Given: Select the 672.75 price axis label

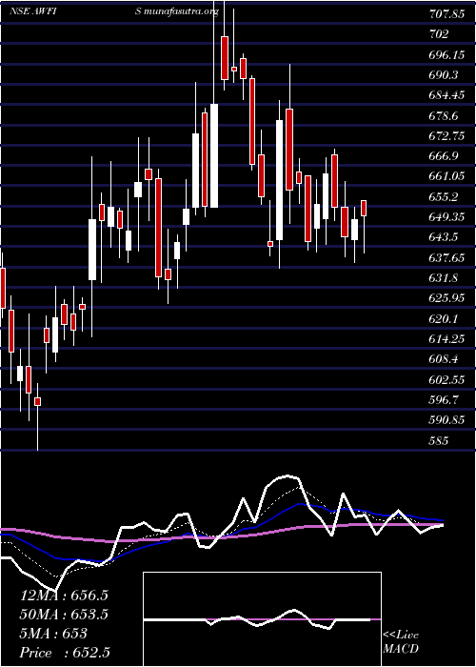Looking at the screenshot, I should pyautogui.click(x=446, y=135).
